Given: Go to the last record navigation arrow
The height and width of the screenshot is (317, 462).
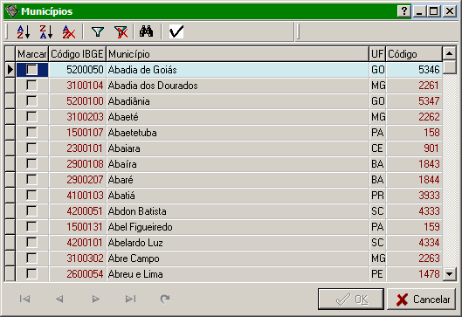Looking at the screenshot, I should 130,299.
